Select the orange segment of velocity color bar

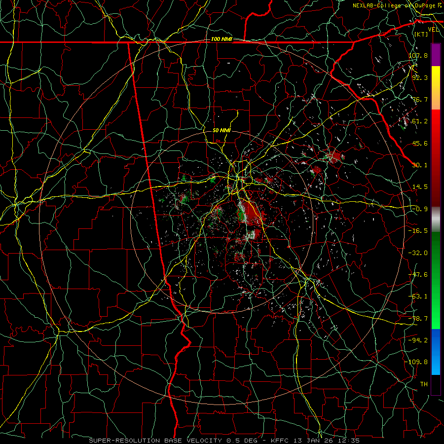coord(436,99)
